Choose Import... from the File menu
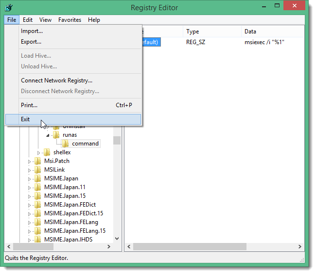 pos(73,31)
